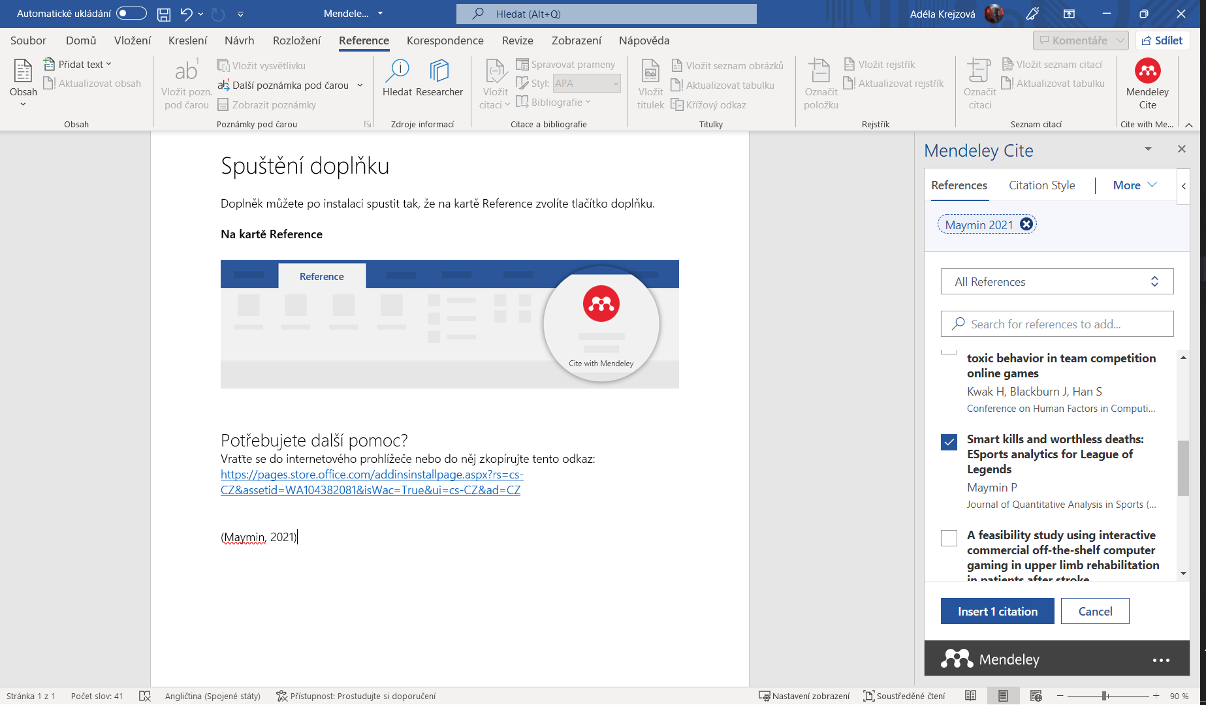The image size is (1206, 705).
Task: Click Insert 1 citation button
Action: (x=997, y=612)
